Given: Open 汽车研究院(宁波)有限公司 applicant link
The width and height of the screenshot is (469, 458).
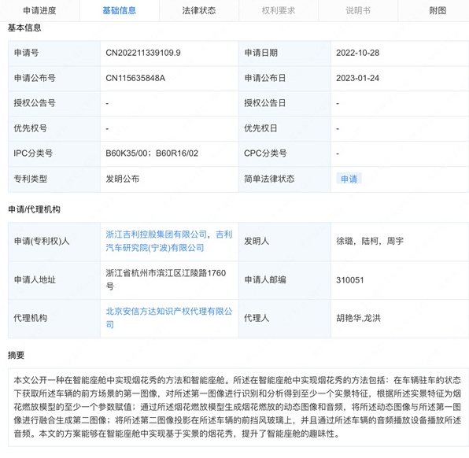Looking at the screenshot, I should point(155,248).
